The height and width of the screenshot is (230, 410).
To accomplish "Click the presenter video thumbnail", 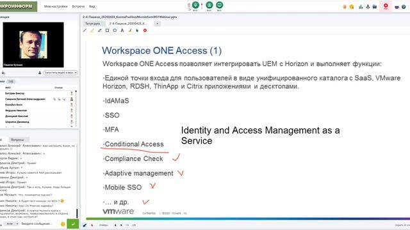I will (33, 45).
